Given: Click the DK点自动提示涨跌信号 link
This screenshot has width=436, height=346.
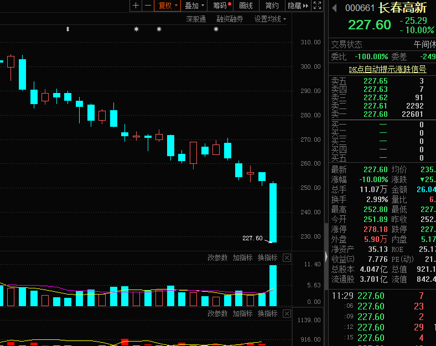Looking at the screenshot, I should (x=387, y=69).
